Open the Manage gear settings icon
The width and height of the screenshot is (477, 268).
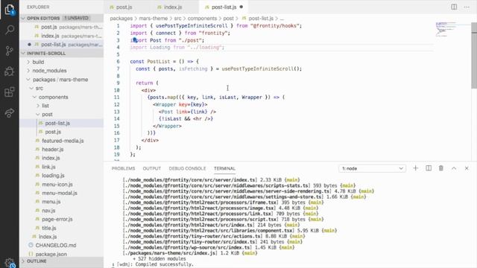pos(10,263)
